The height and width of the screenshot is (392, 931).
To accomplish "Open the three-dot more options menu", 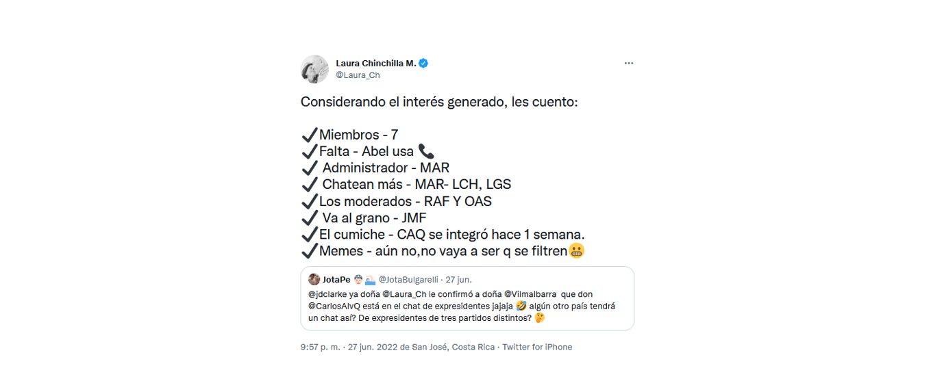I will (628, 64).
